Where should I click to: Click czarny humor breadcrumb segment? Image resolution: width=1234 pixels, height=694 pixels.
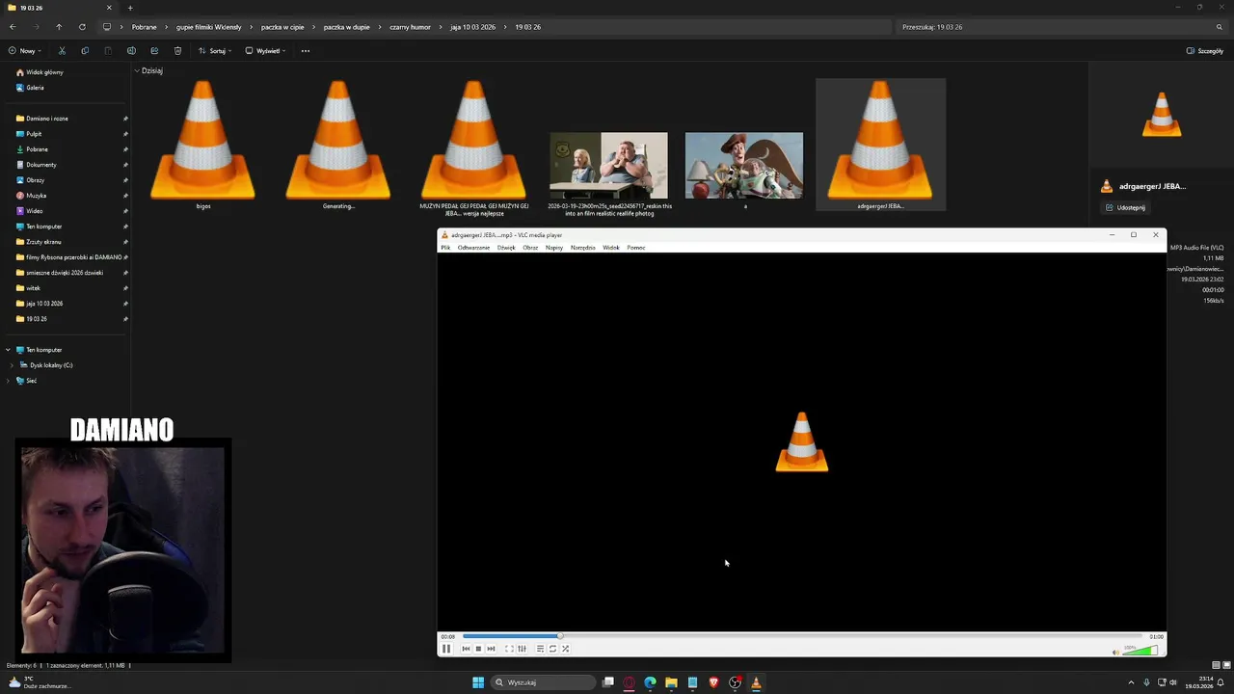click(x=410, y=27)
